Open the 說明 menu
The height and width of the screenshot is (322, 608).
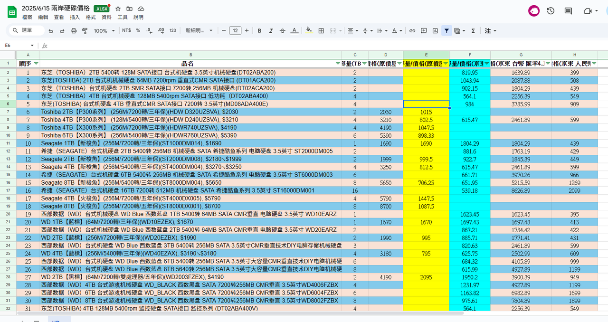coord(138,17)
